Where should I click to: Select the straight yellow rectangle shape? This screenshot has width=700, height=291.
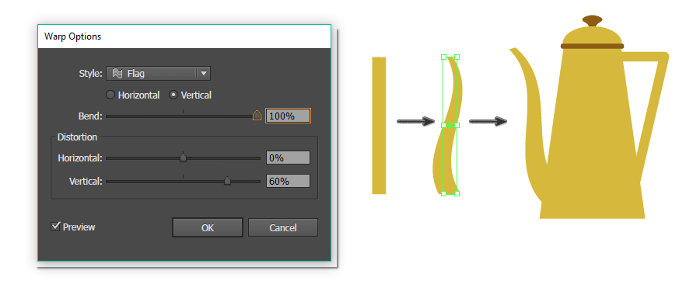[x=379, y=125]
